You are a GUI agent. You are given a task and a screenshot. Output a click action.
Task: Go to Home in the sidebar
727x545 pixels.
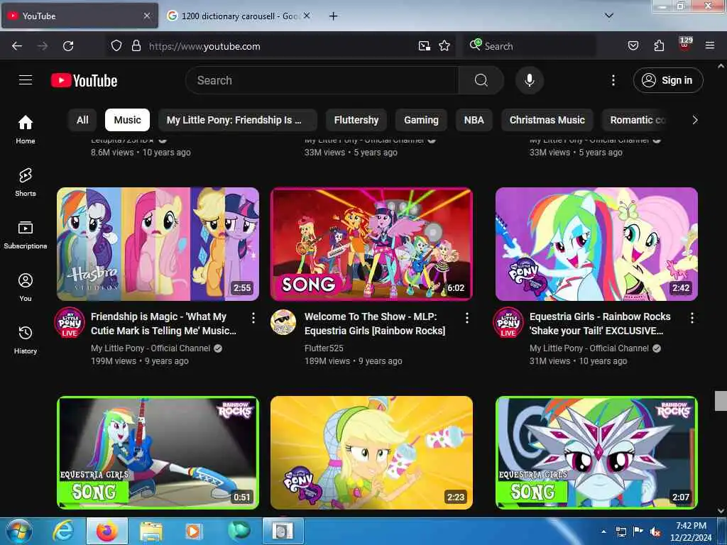[x=26, y=129]
